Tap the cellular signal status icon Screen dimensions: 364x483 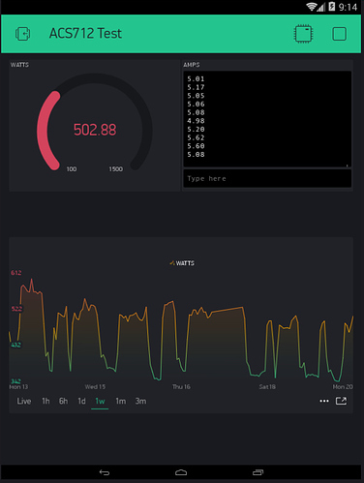(x=320, y=7)
